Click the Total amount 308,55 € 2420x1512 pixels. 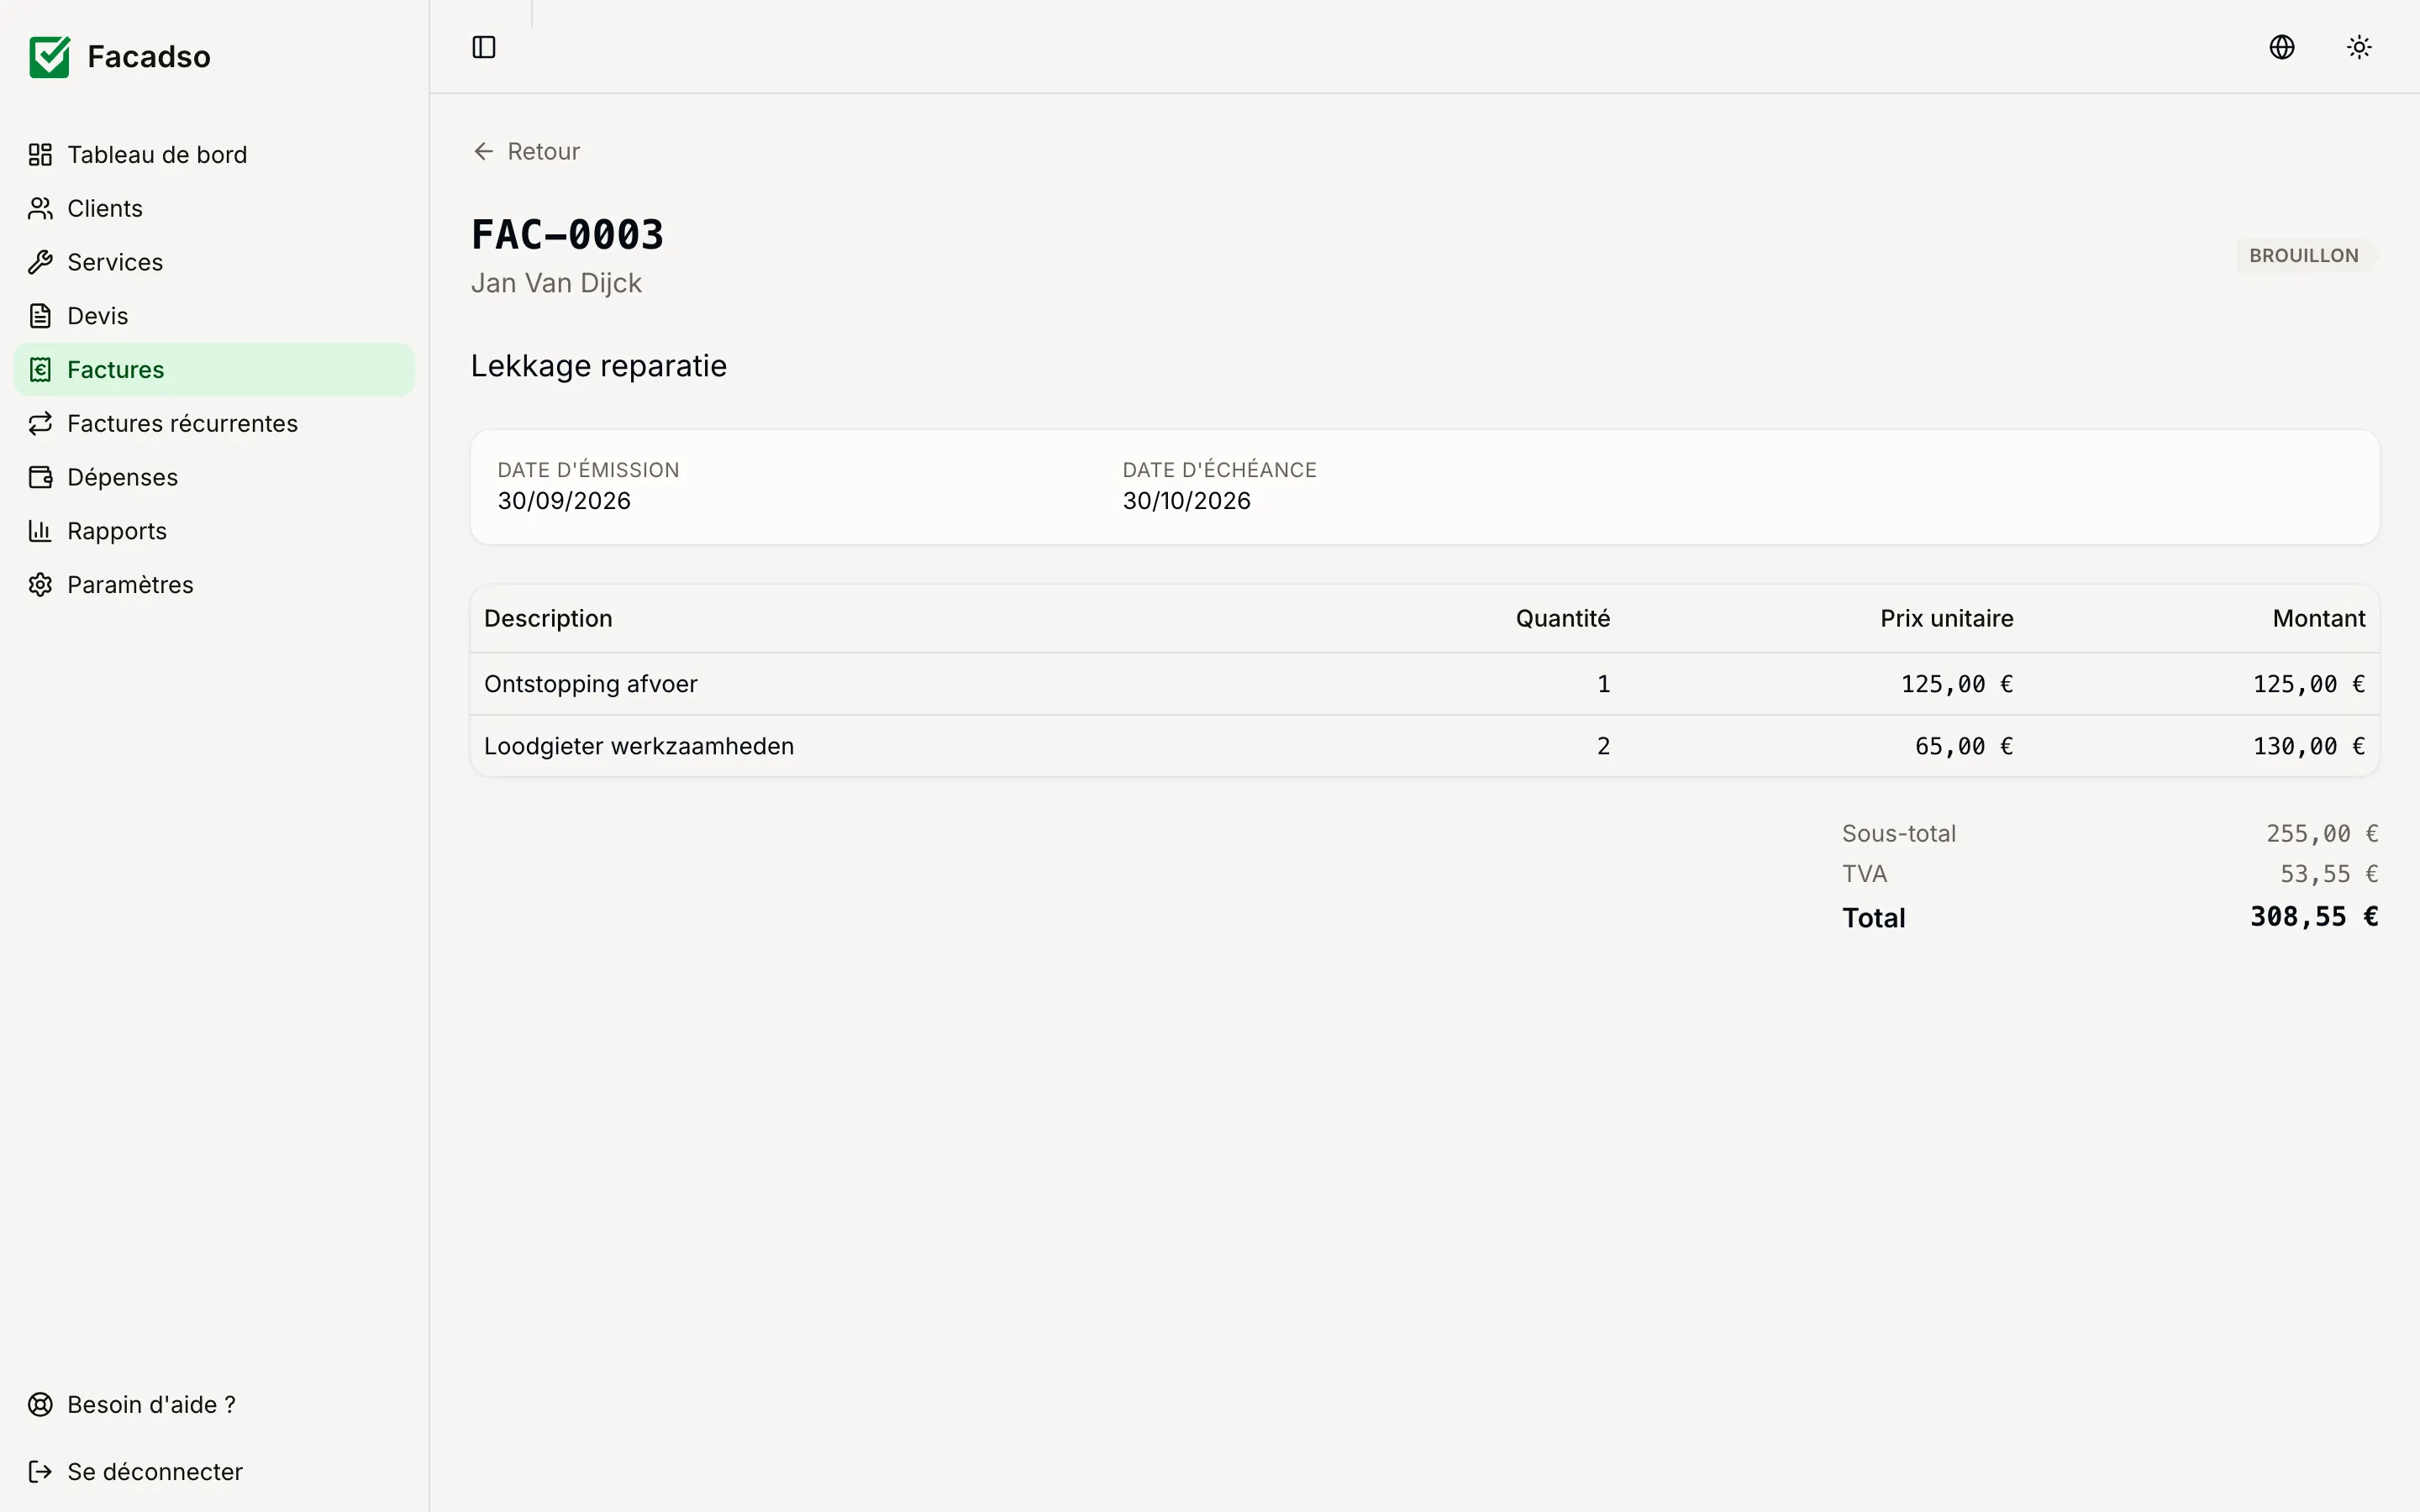click(2314, 917)
